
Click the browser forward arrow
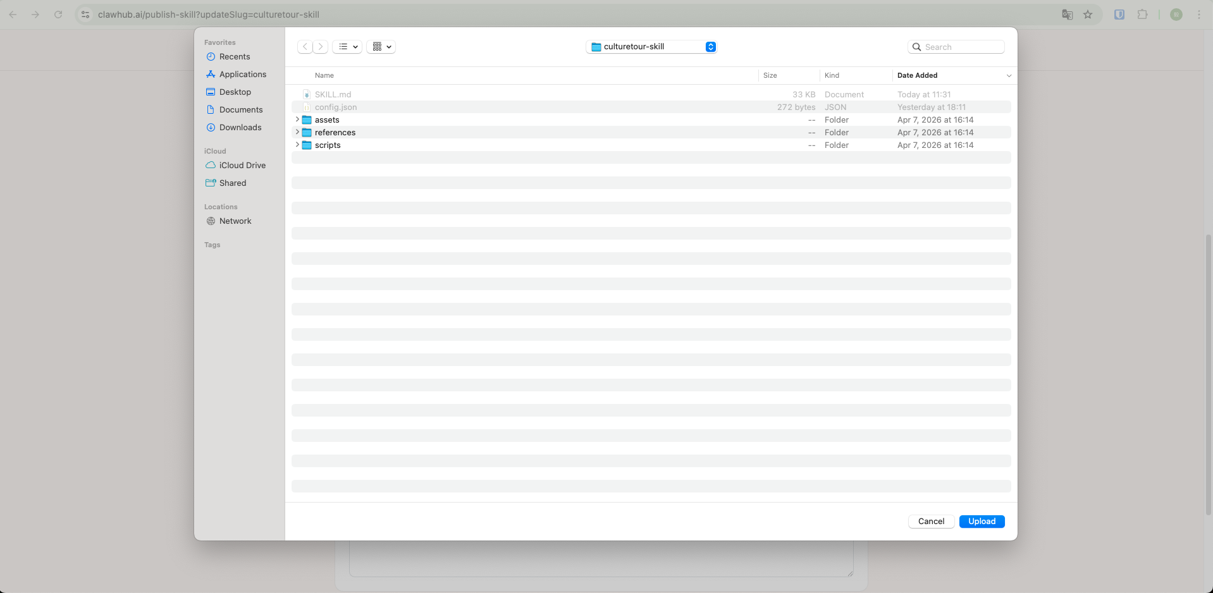(x=35, y=15)
